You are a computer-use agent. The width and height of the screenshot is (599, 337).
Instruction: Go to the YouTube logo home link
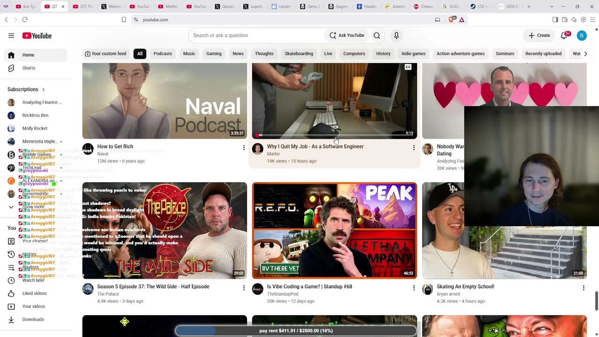(x=37, y=36)
